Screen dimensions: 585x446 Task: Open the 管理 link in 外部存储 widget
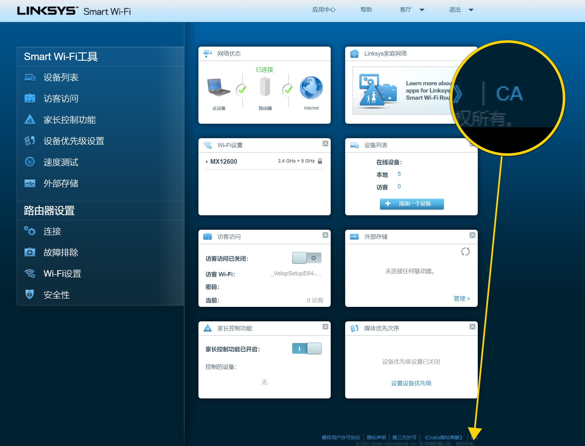(x=461, y=298)
